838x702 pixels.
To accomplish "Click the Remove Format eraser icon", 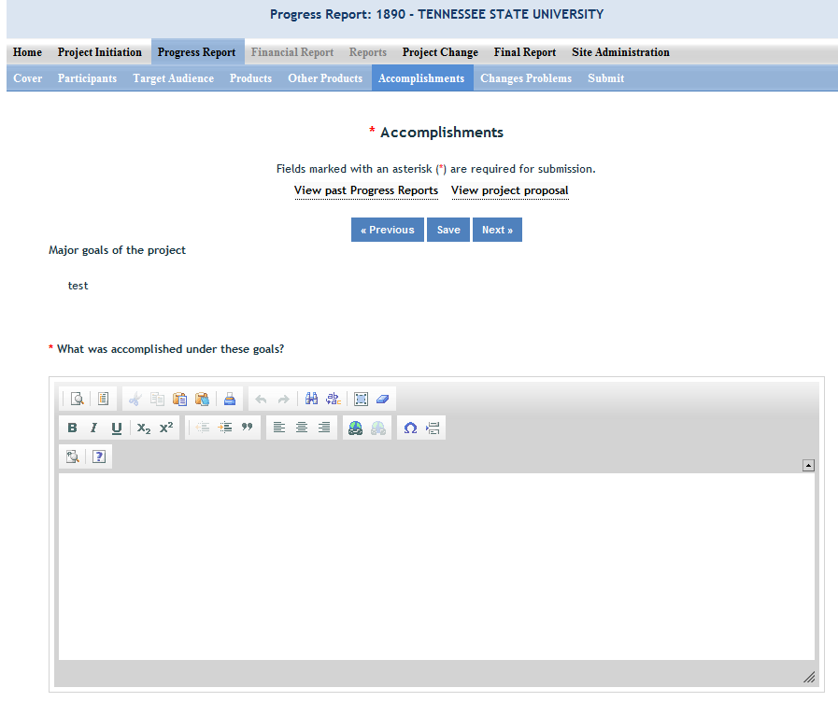I will (x=383, y=399).
